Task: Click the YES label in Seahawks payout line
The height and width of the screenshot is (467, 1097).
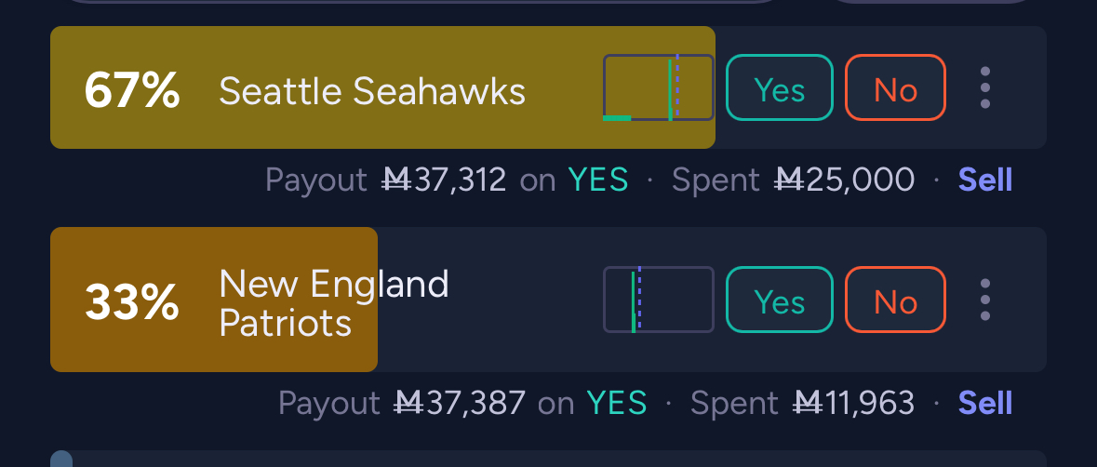Action: coord(598,180)
